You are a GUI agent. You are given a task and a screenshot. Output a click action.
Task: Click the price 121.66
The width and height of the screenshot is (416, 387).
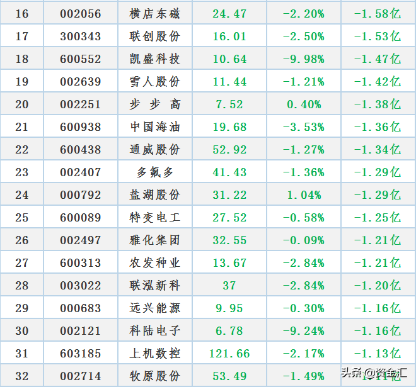229,354
